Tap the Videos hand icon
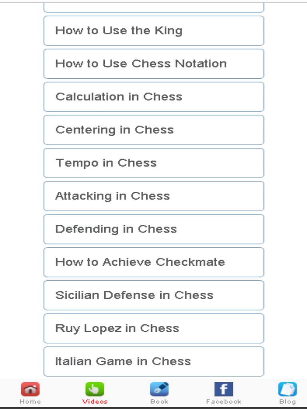Screen dimensions: 307x409 [x=95, y=389]
